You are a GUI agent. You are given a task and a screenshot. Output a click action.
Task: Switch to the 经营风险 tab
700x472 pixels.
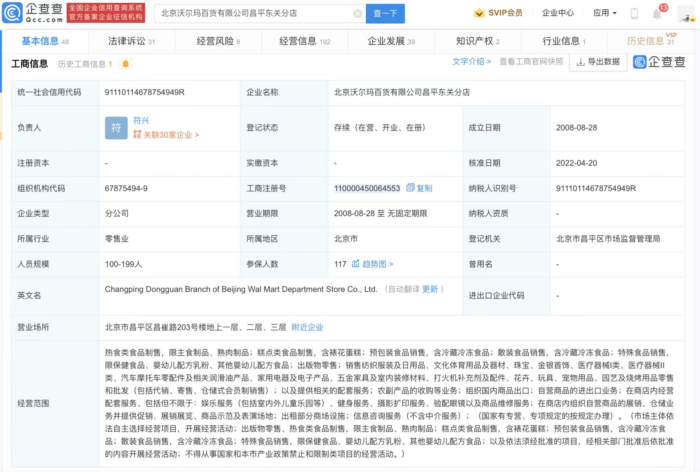(218, 41)
